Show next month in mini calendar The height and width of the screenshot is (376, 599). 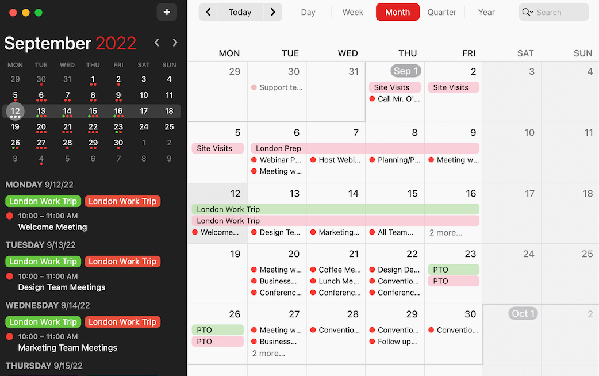175,43
